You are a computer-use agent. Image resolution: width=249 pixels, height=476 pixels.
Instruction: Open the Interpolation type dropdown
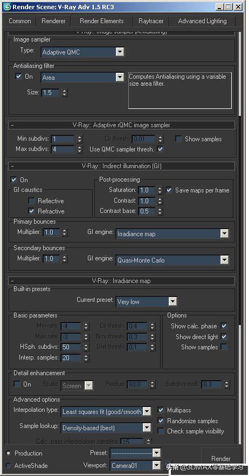(x=106, y=412)
